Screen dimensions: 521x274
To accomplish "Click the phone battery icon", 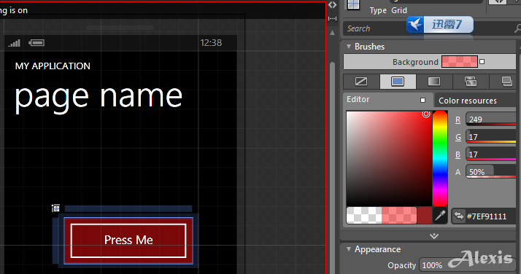I will click(x=36, y=43).
